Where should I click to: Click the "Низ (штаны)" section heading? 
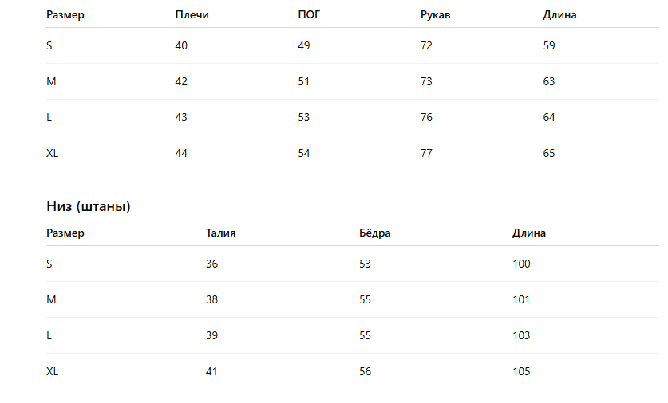[89, 206]
